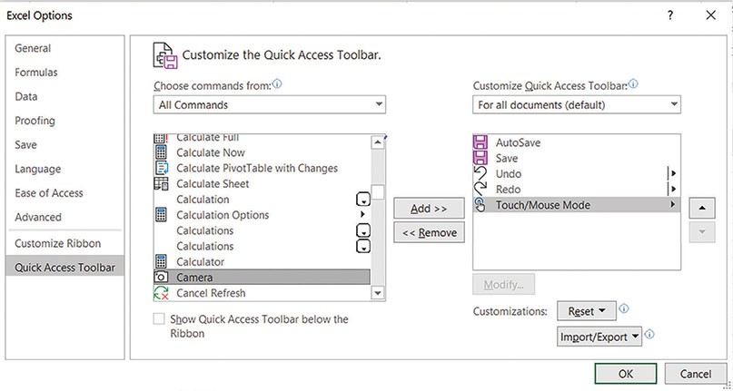Click the commands list scroll up arrow
The image size is (733, 391).
378,142
